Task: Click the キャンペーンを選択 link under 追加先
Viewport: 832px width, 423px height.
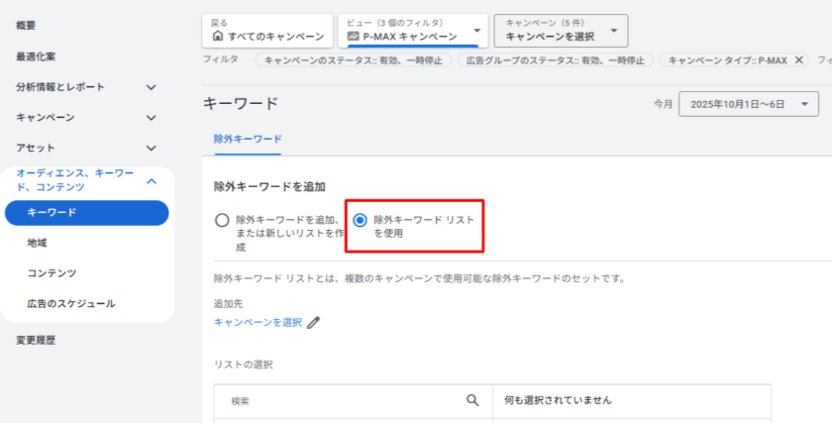Action: point(258,322)
